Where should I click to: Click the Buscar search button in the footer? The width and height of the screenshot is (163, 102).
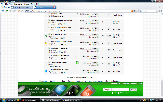133,90
